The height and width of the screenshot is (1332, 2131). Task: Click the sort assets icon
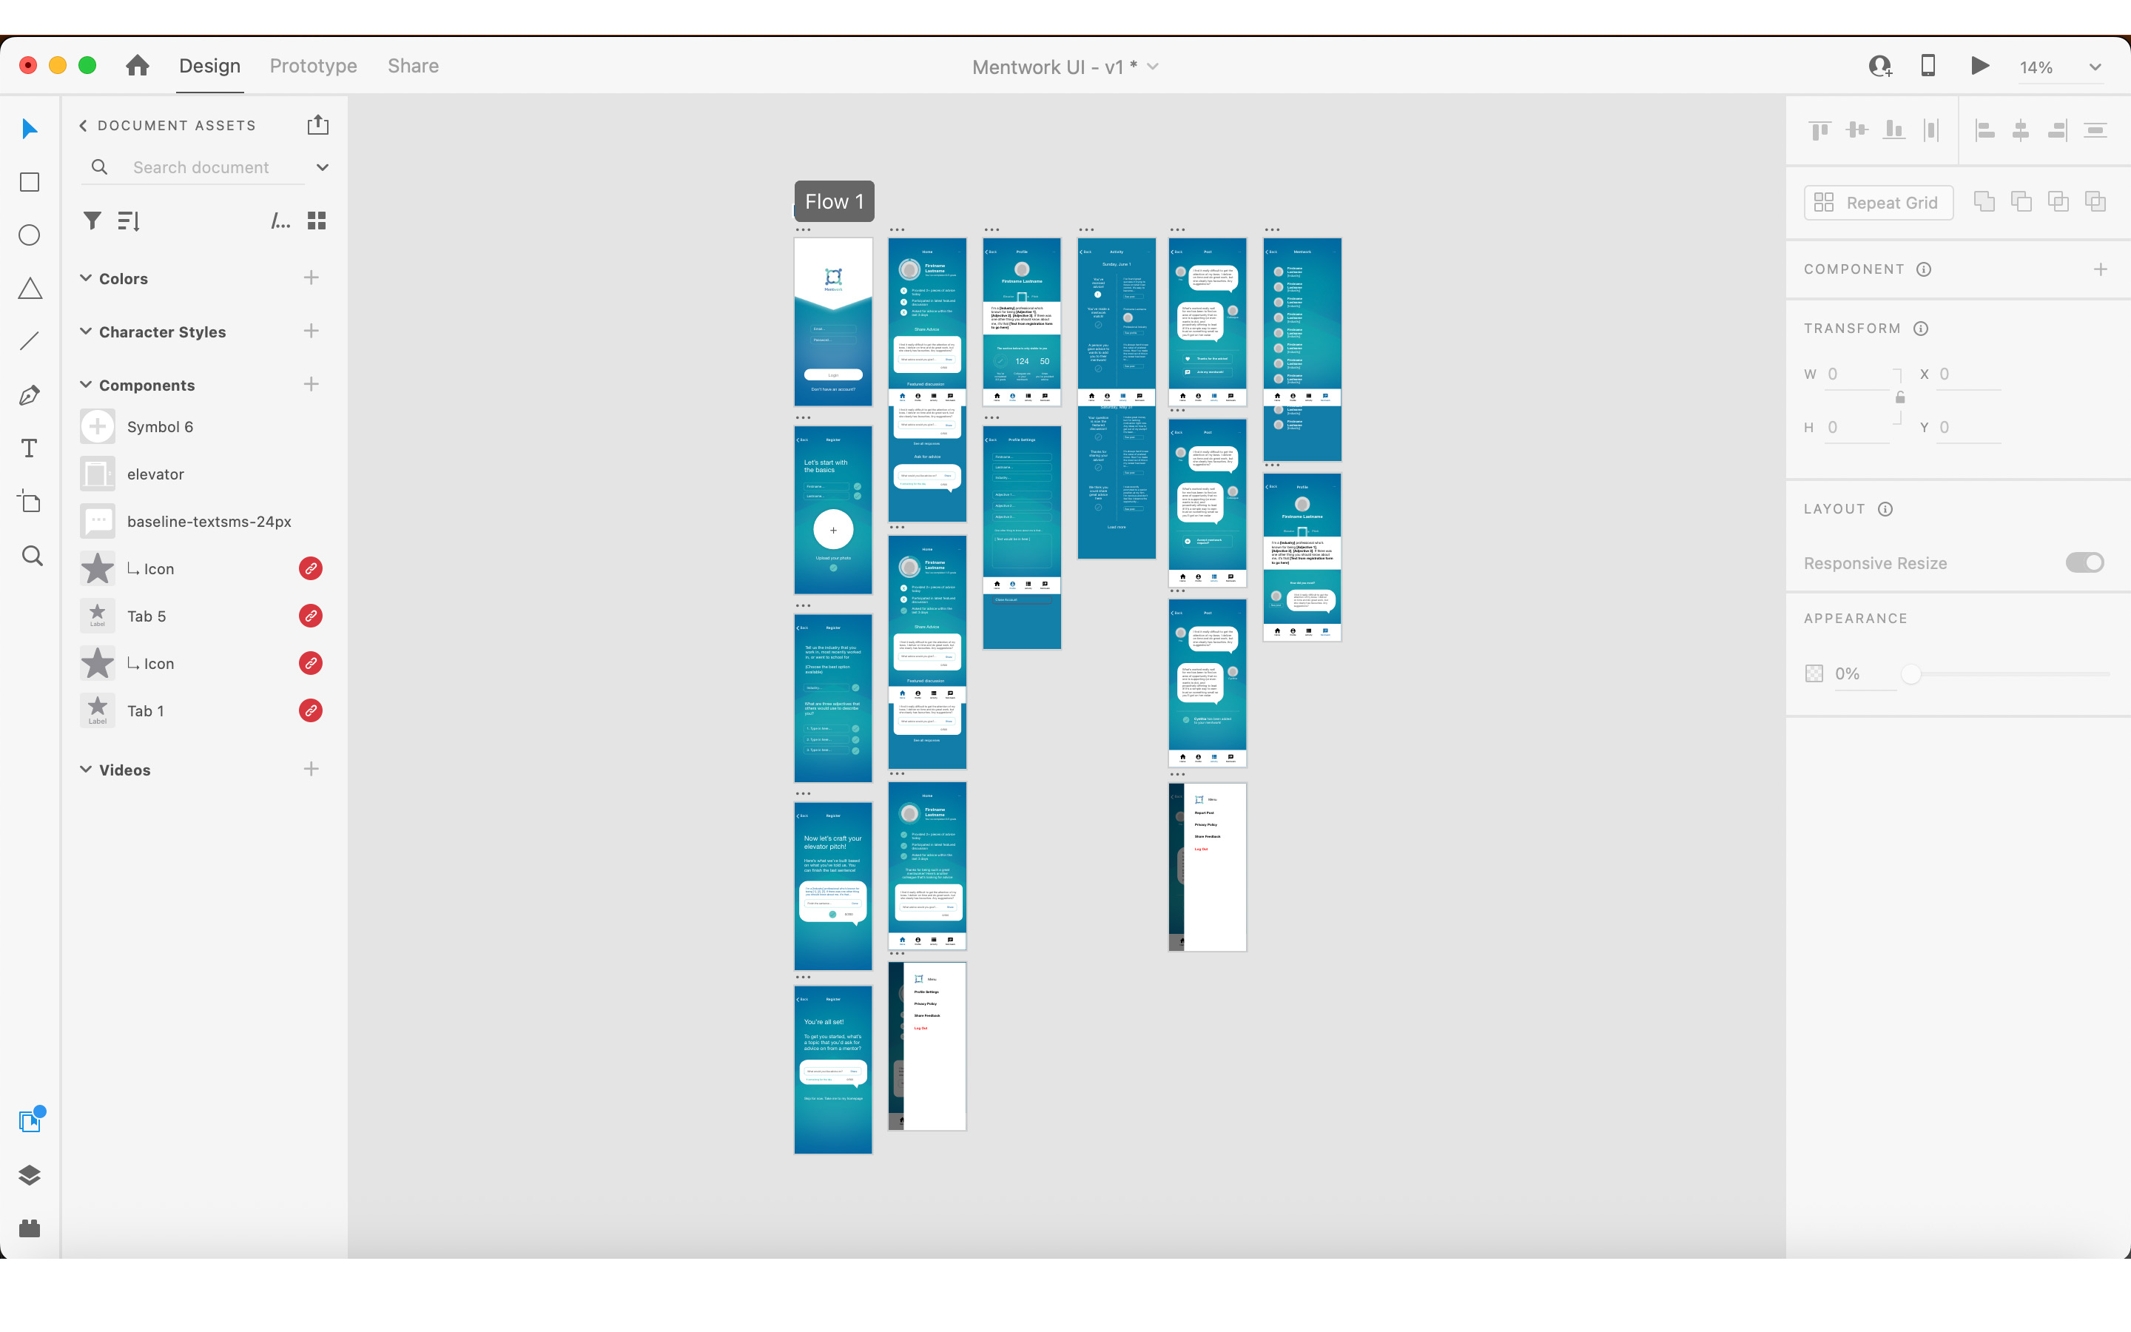(129, 221)
